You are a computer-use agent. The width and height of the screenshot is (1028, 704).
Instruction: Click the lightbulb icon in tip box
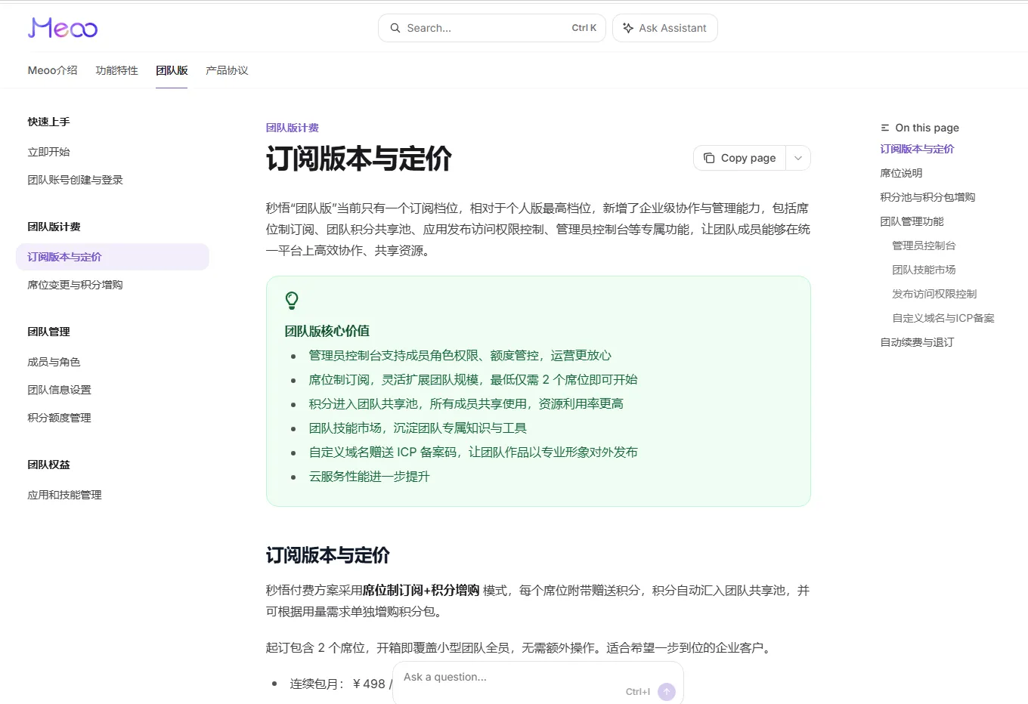292,301
